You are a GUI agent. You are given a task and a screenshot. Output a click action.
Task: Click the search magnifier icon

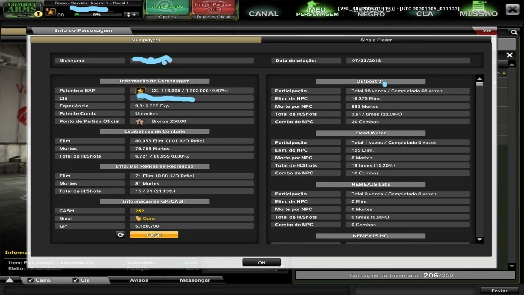click(514, 33)
